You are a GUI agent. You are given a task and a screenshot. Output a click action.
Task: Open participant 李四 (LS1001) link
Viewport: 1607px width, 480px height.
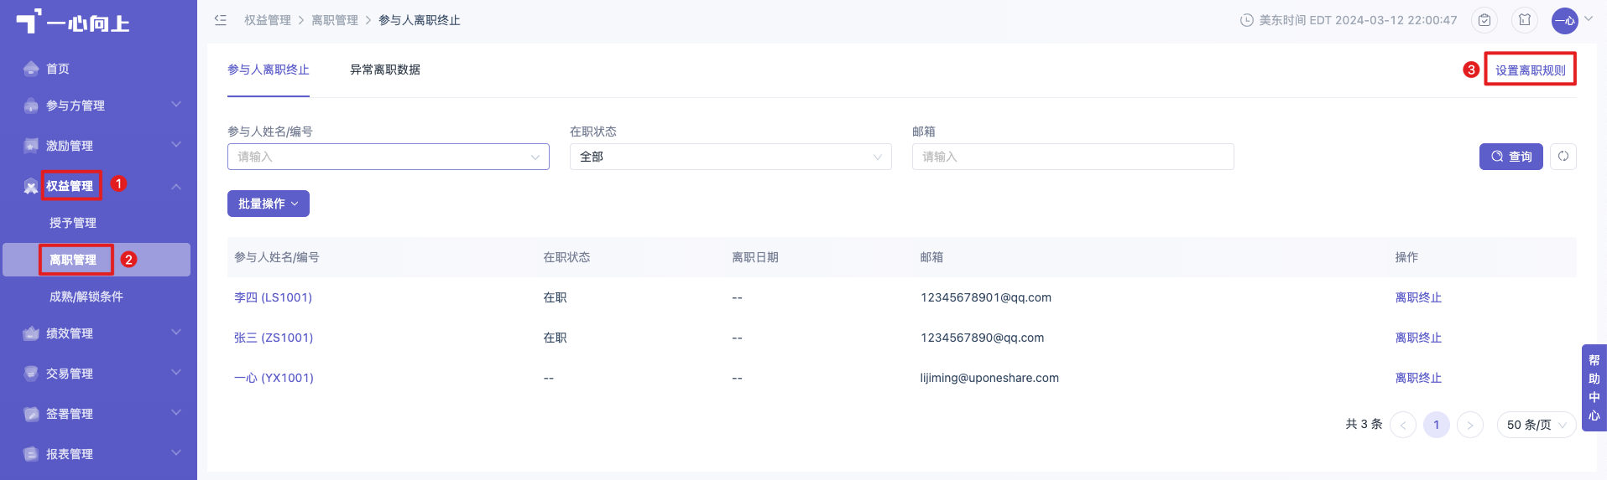click(x=273, y=297)
